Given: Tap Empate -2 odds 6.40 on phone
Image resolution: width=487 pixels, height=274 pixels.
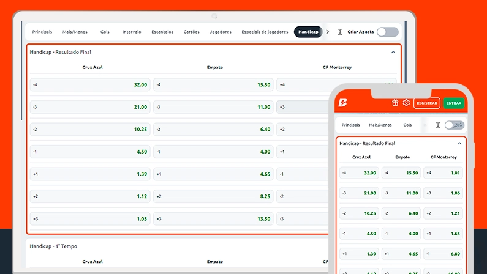Looking at the screenshot, I should tap(401, 213).
